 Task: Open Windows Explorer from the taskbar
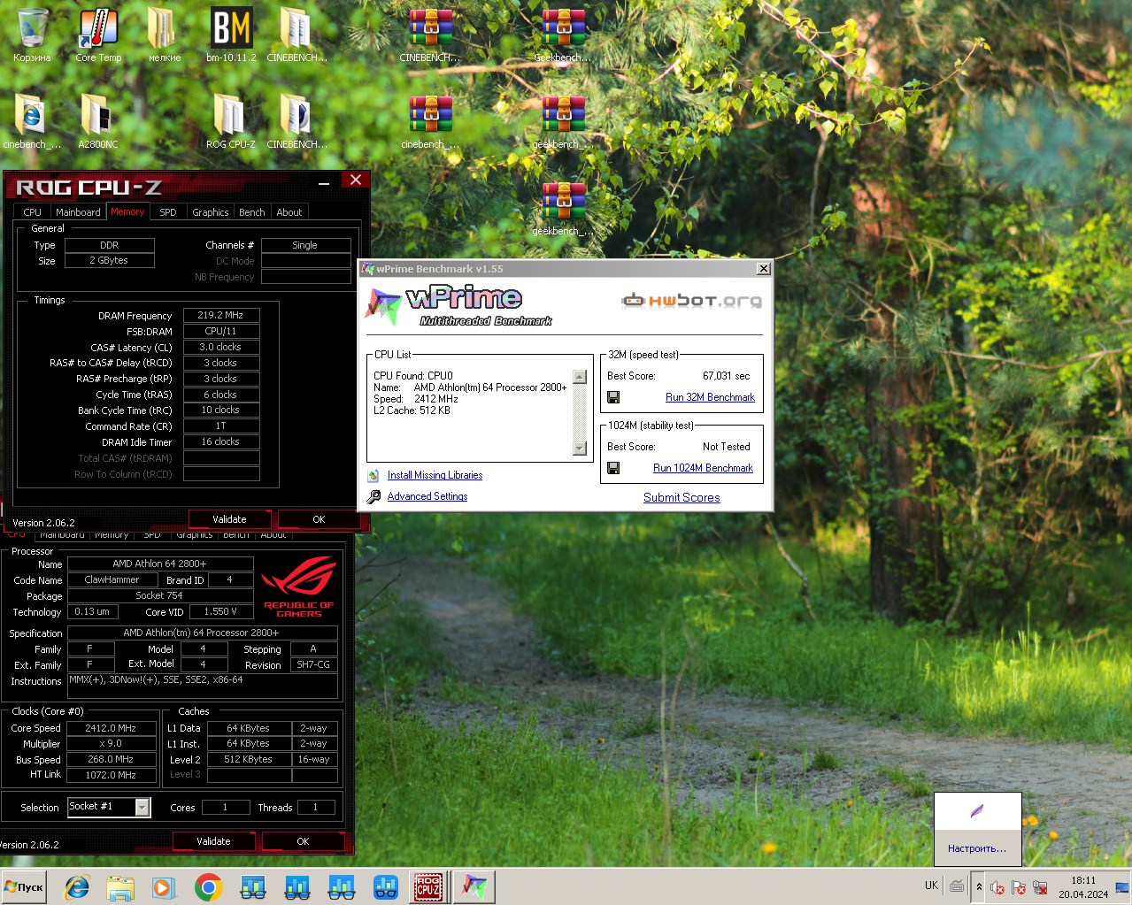pos(120,886)
